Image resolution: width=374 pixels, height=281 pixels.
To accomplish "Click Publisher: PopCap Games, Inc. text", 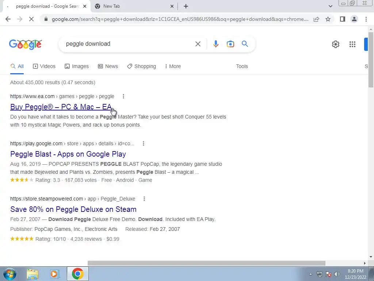I will click(x=64, y=229).
